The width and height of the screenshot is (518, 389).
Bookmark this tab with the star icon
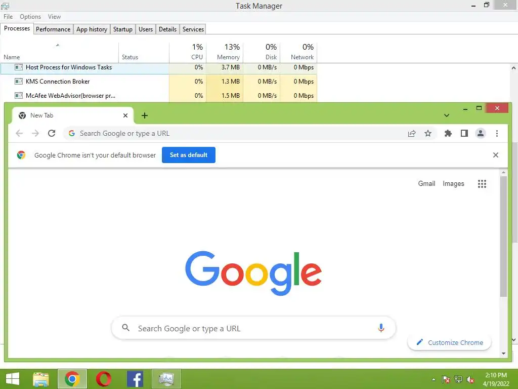click(x=428, y=133)
